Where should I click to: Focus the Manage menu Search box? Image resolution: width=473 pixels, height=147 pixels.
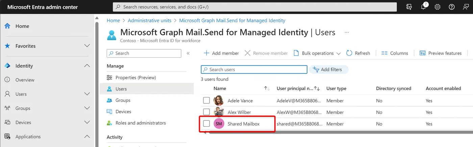[x=144, y=53]
